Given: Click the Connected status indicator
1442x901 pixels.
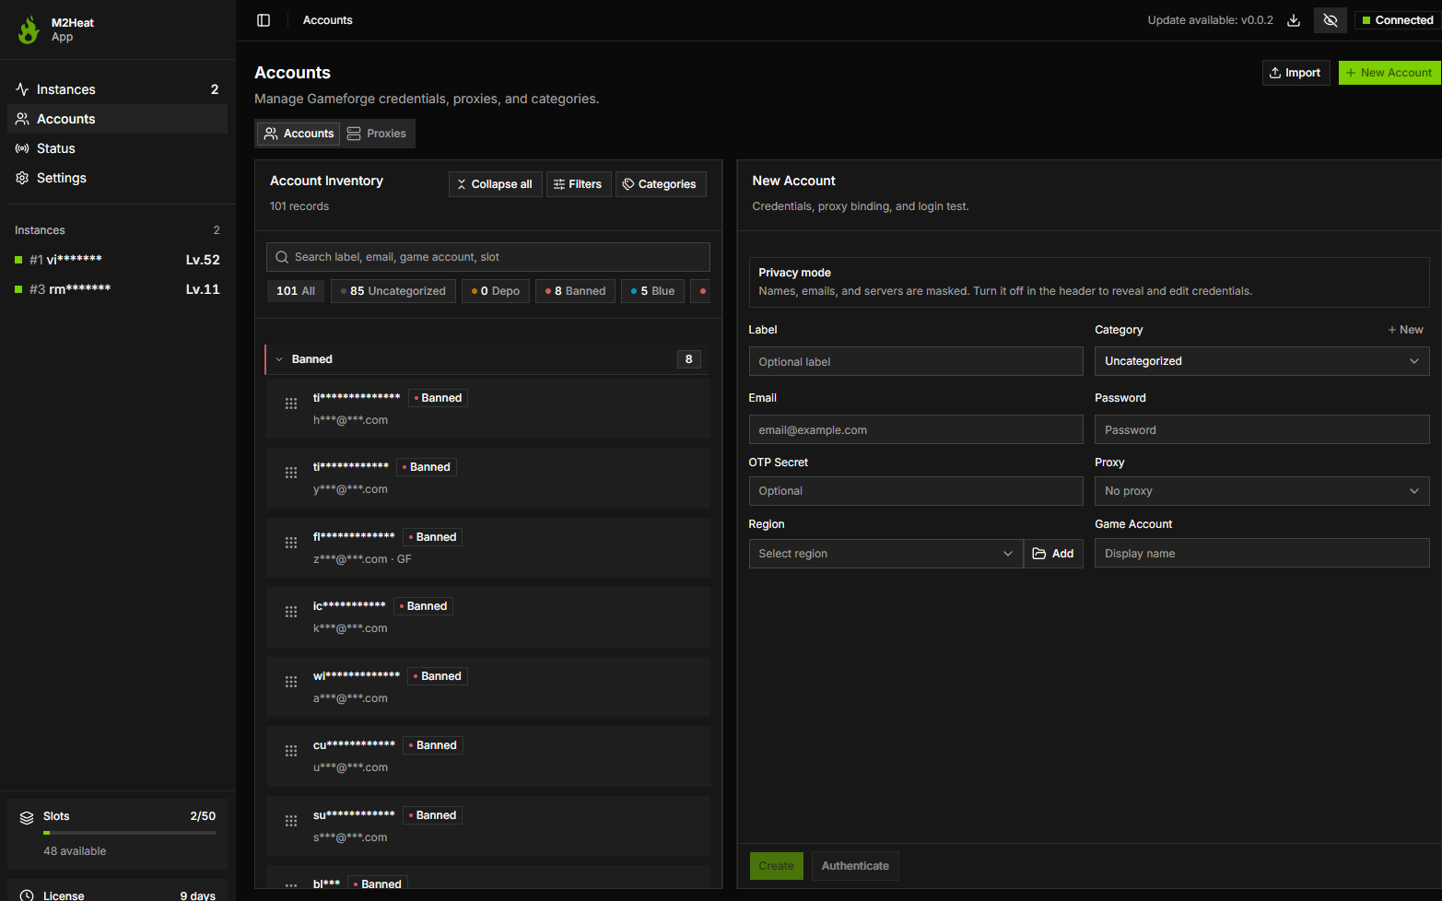Looking at the screenshot, I should pyautogui.click(x=1398, y=20).
